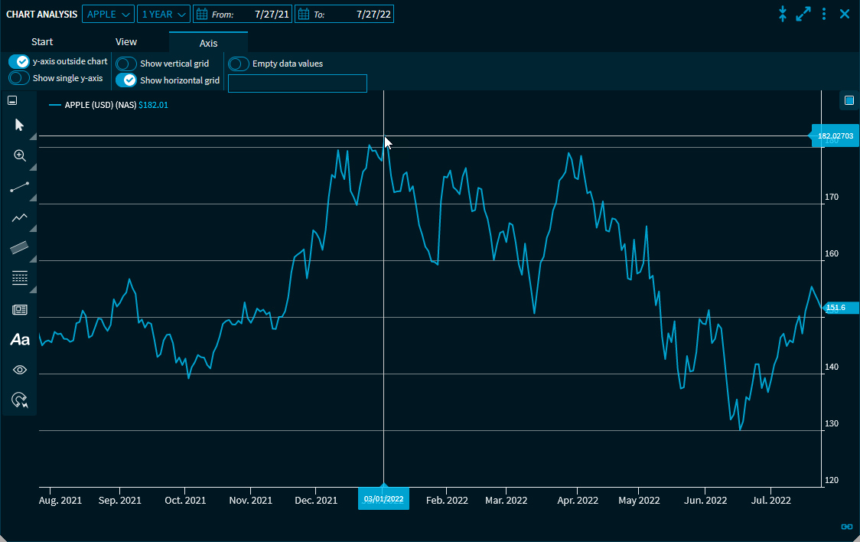Turn off y-axis outside chart

coord(19,61)
